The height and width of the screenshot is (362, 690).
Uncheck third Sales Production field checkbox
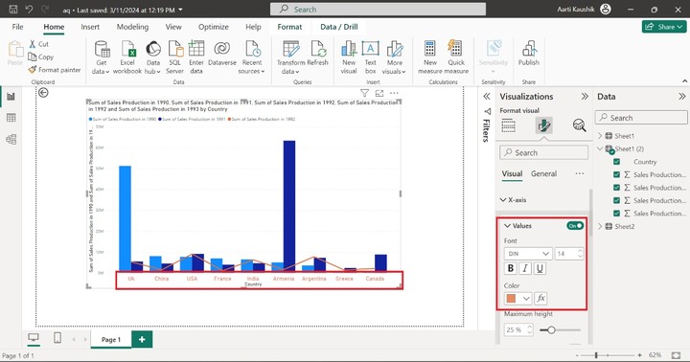(x=616, y=200)
